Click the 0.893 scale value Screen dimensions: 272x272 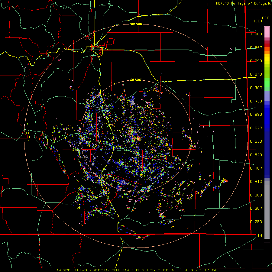click(256, 61)
